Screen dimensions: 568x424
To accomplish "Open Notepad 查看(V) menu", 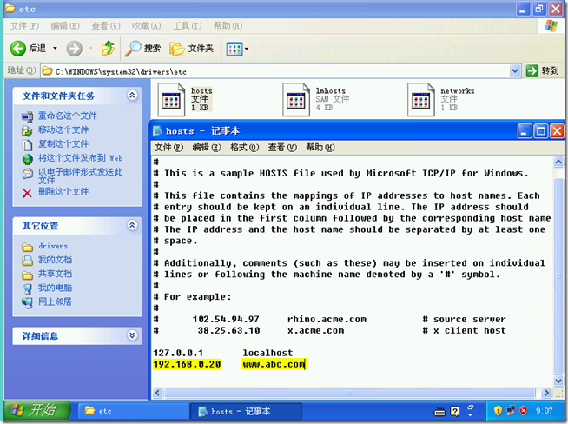I will click(282, 148).
